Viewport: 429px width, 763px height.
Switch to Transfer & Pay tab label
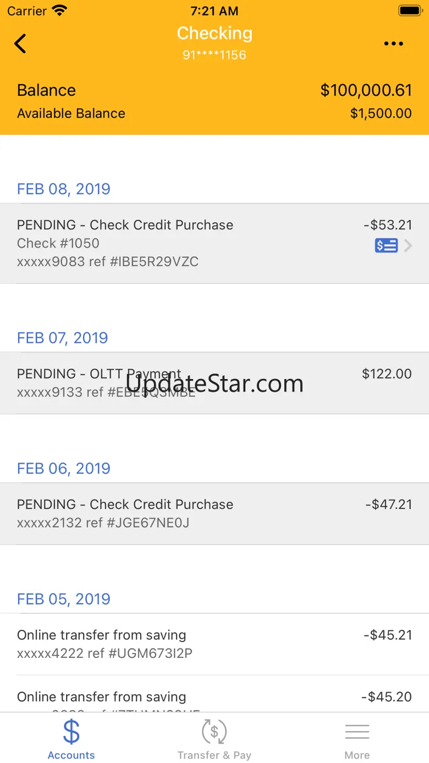tap(214, 755)
